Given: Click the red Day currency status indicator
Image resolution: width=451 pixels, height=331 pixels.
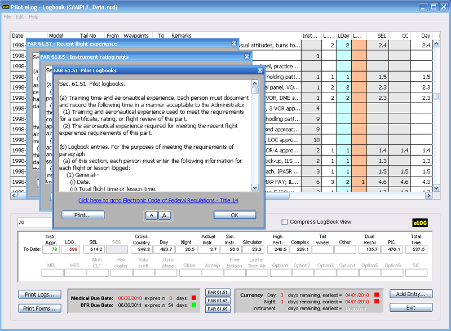Looking at the screenshot, I should point(377,295).
